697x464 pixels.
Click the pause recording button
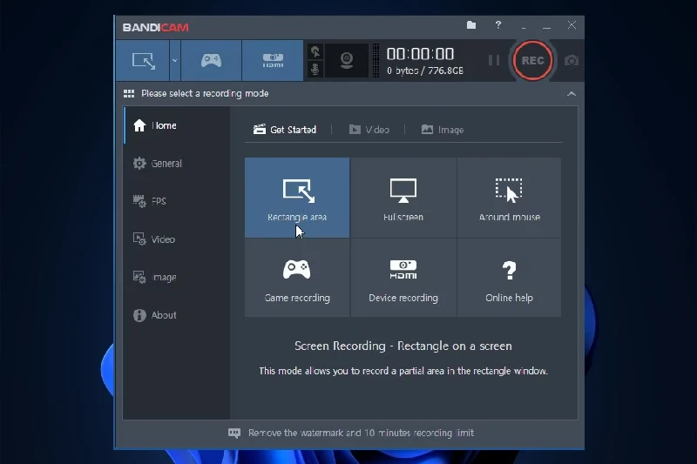(x=494, y=60)
